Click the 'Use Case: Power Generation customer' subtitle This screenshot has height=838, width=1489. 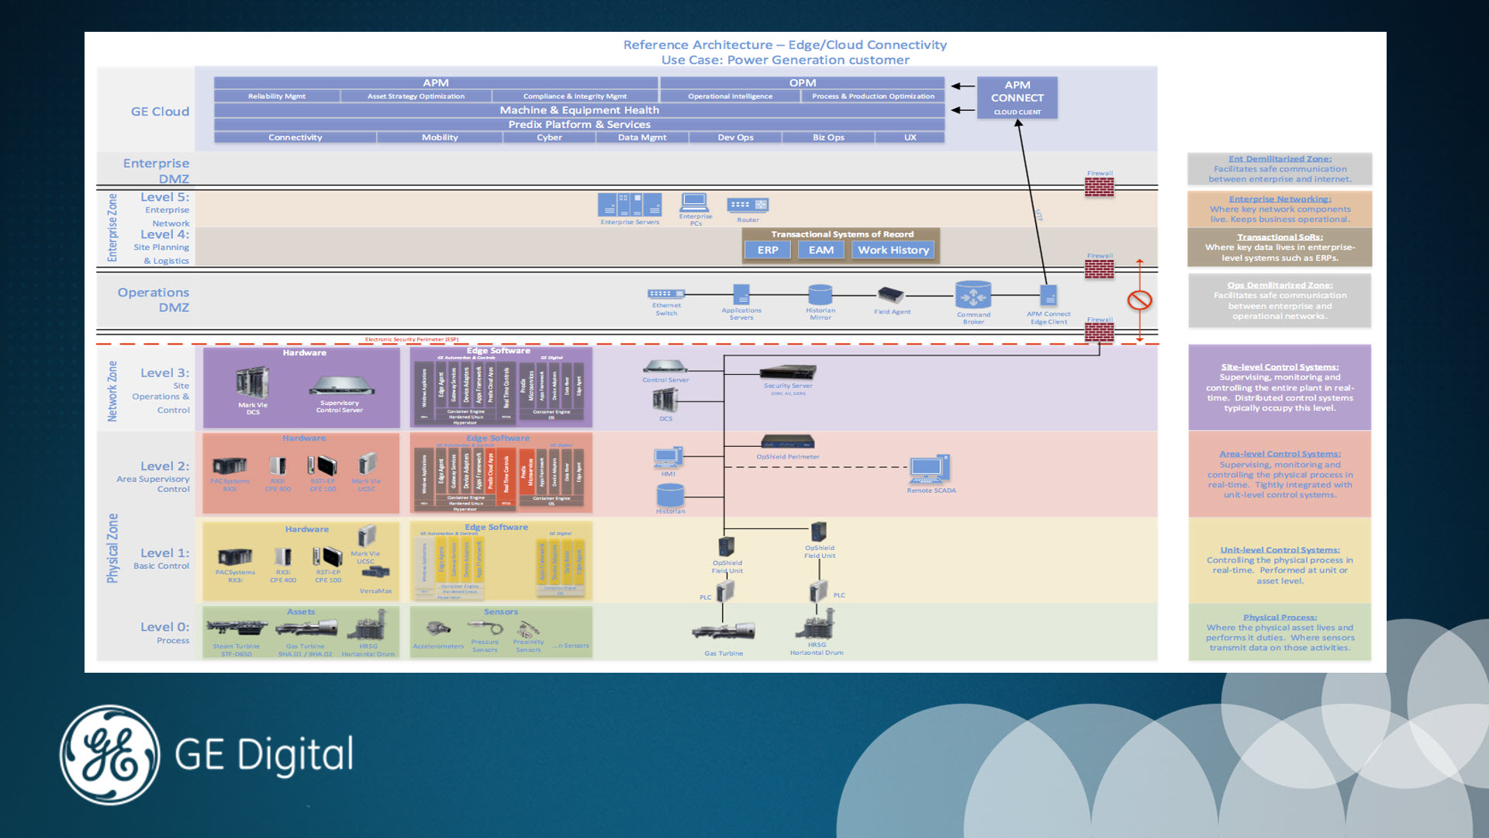pyautogui.click(x=785, y=61)
